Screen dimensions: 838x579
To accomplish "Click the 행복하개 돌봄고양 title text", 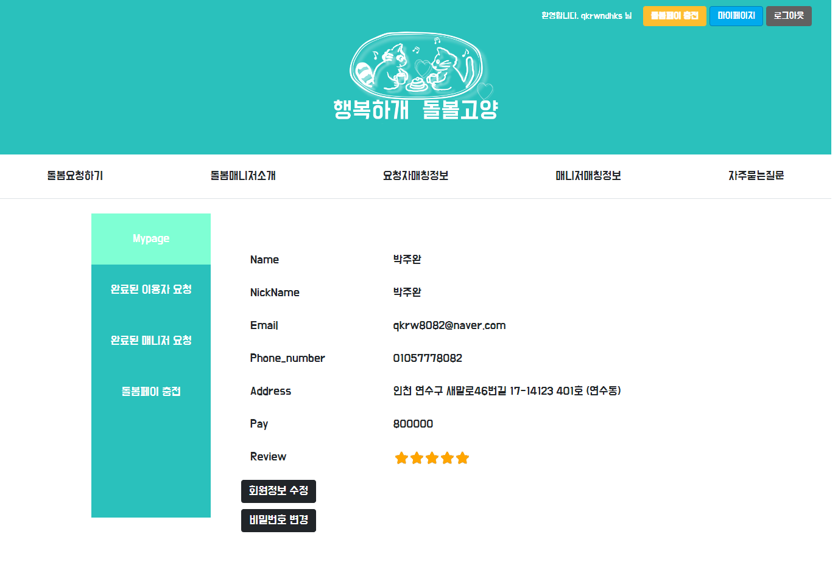I will tap(416, 109).
